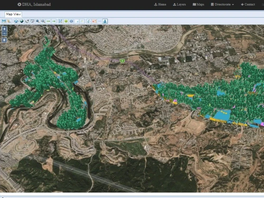Select the Zoom Out magnifier tool

(43, 21)
